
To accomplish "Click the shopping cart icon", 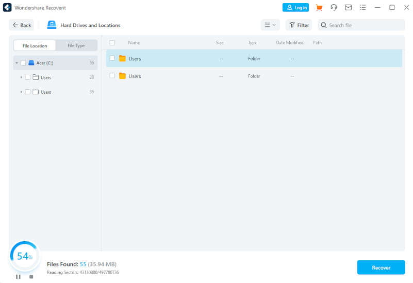I will click(x=319, y=8).
